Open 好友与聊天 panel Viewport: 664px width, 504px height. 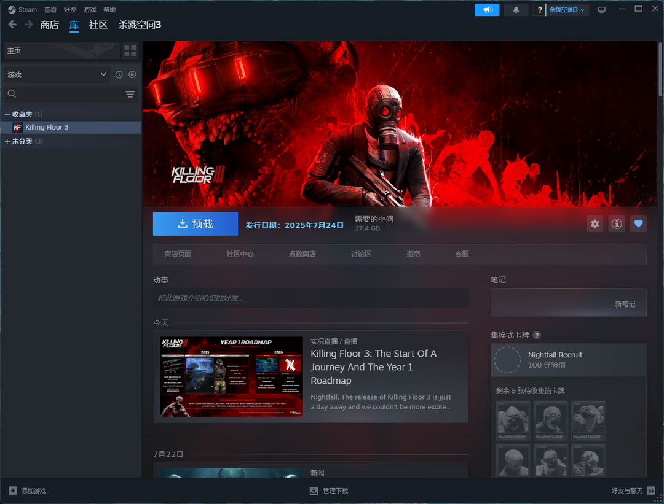click(x=633, y=490)
